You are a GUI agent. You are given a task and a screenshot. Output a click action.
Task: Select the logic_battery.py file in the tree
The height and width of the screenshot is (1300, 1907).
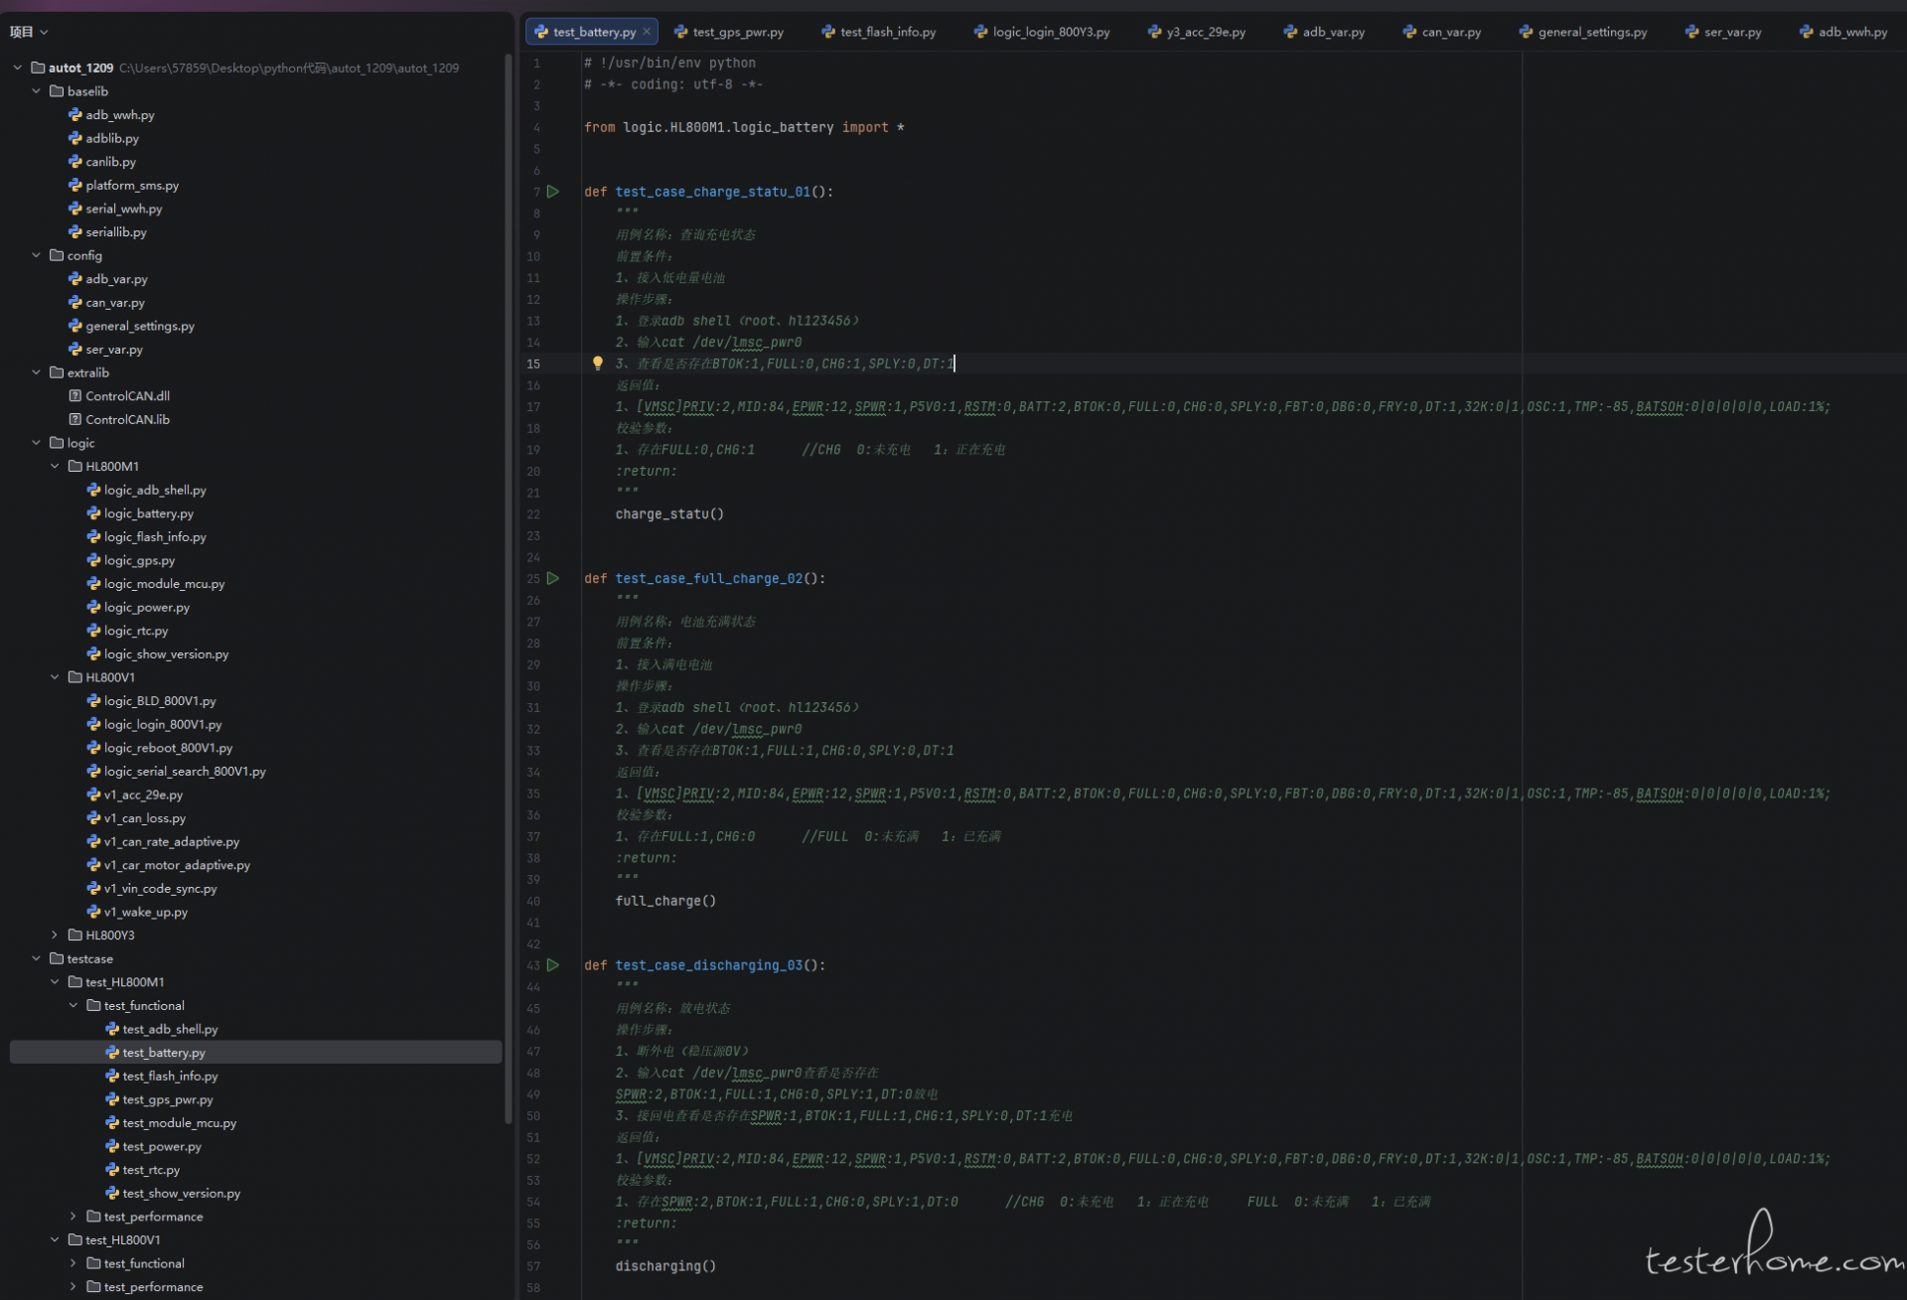[x=148, y=513]
